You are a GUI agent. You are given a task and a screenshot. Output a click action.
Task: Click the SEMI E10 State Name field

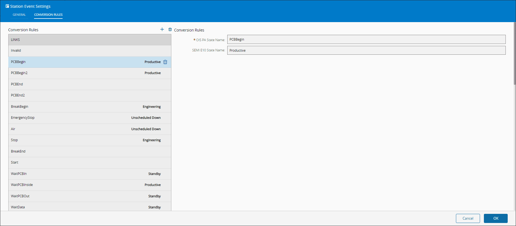pos(366,50)
